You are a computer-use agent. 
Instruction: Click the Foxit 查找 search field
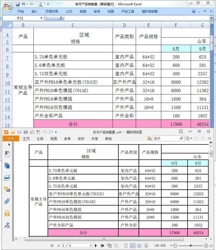pyautogui.click(x=166, y=138)
